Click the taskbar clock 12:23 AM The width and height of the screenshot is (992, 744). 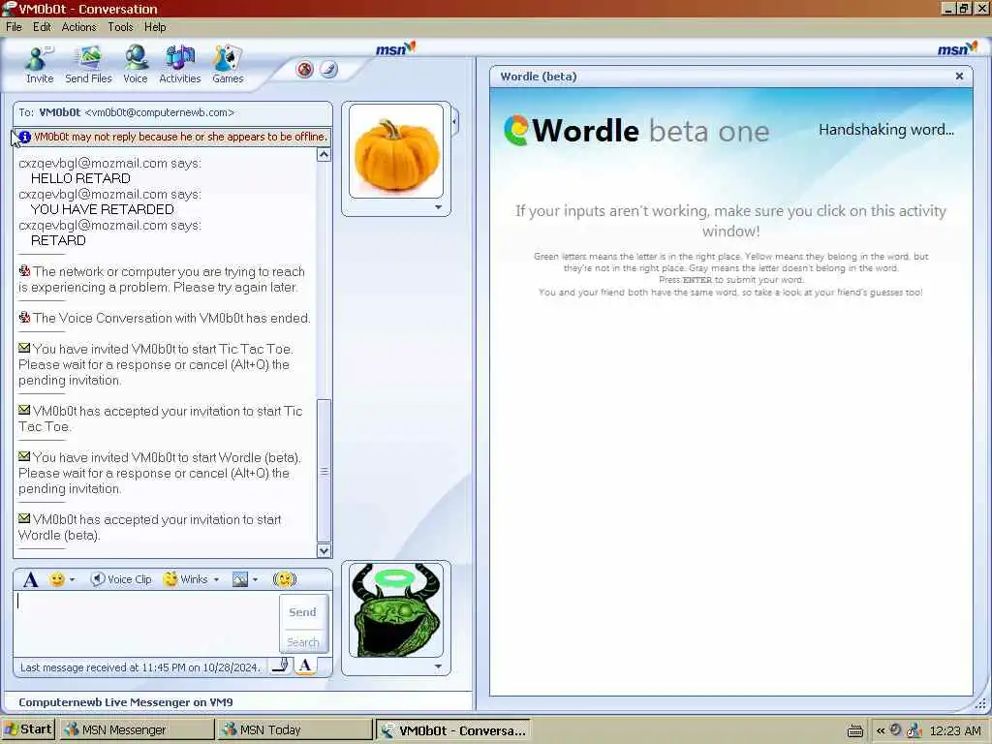955,730
